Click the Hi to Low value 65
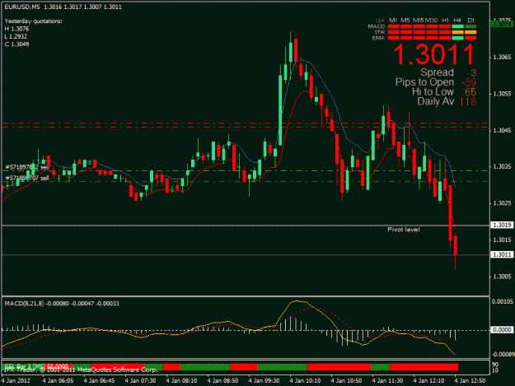Image resolution: width=515 pixels, height=386 pixels. point(471,92)
